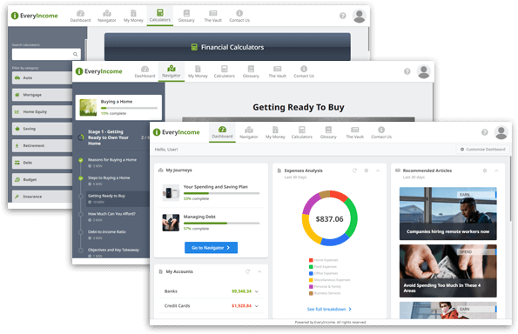Switch to My Money tab in front window
Viewport: 518px width, 334px height.
(x=275, y=133)
